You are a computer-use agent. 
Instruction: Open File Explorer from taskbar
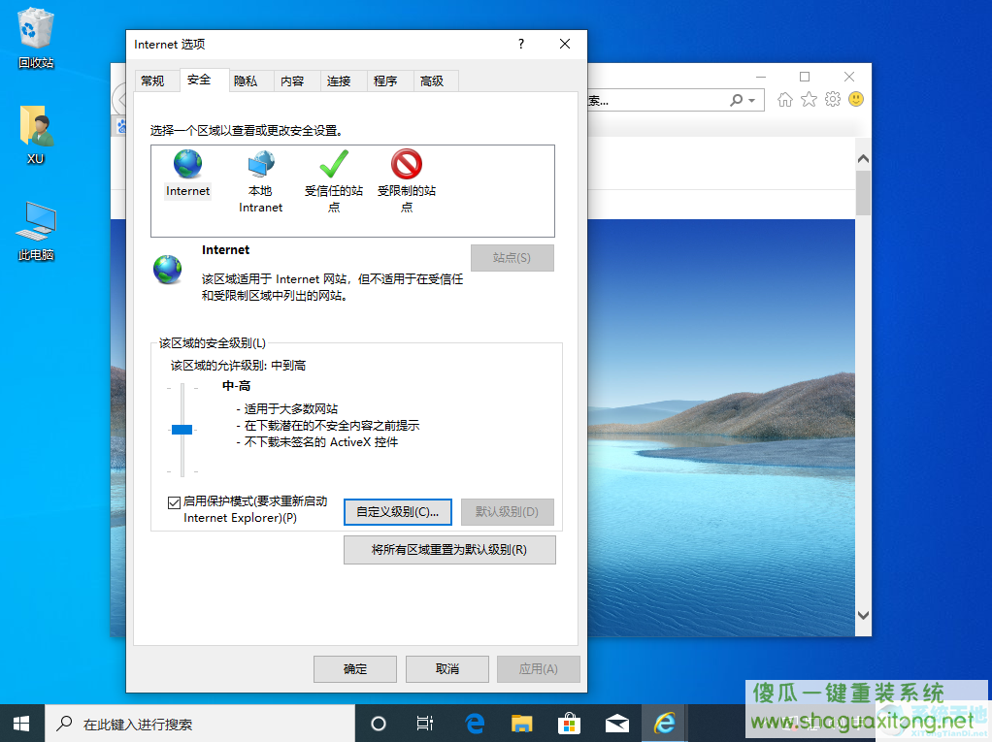point(521,723)
